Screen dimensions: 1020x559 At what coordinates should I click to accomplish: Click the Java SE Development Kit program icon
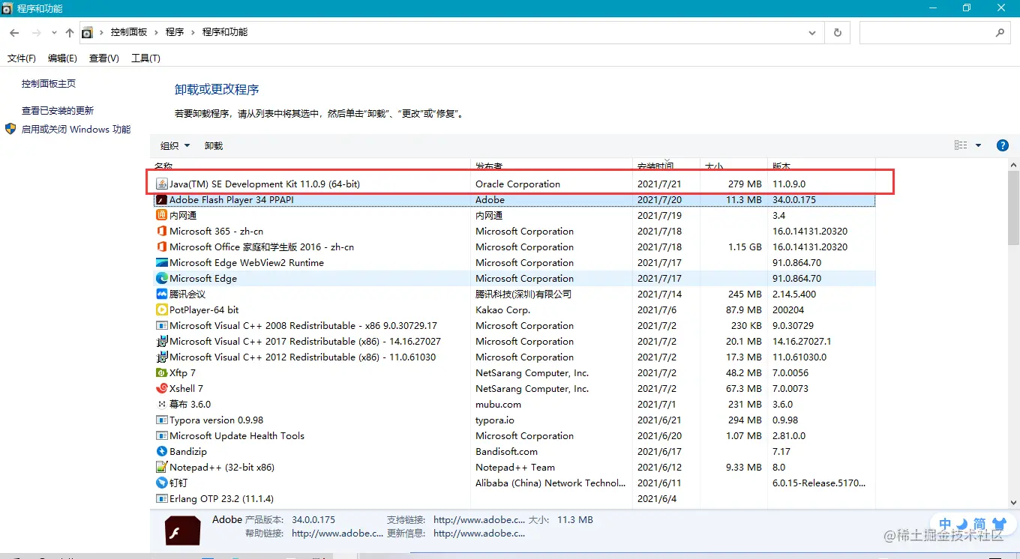(x=161, y=184)
